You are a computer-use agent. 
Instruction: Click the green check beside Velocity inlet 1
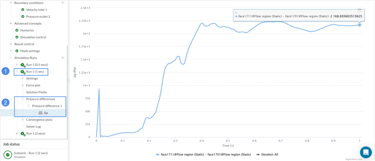click(x=23, y=9)
